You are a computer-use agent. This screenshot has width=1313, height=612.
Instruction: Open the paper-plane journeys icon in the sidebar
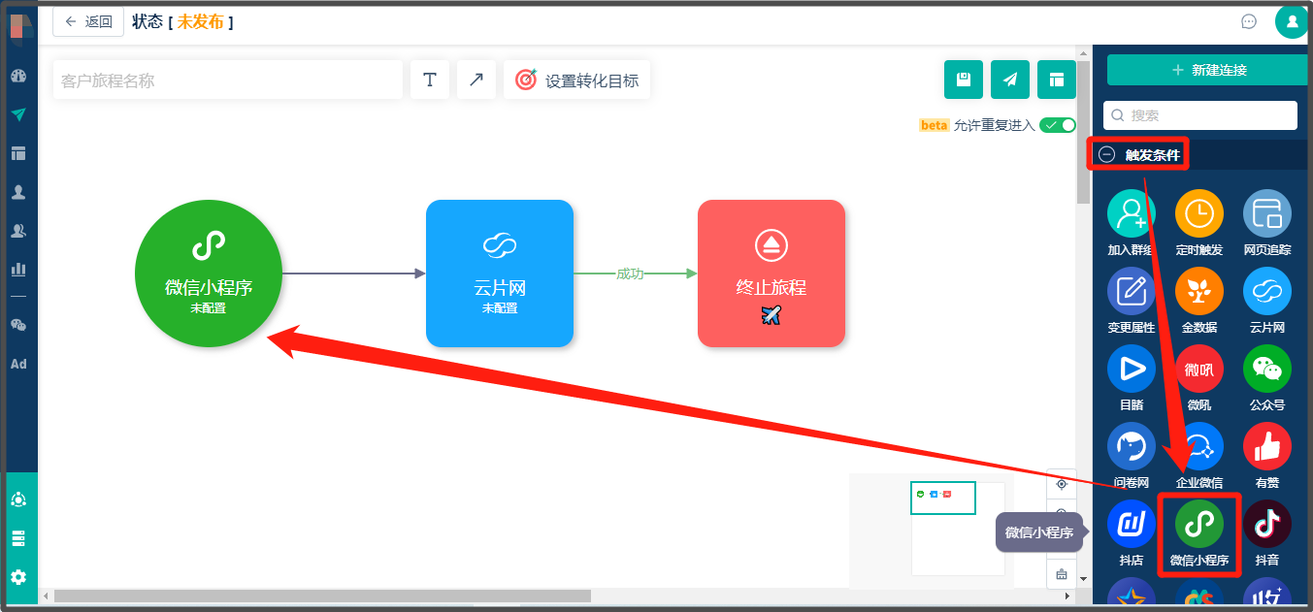[x=18, y=114]
